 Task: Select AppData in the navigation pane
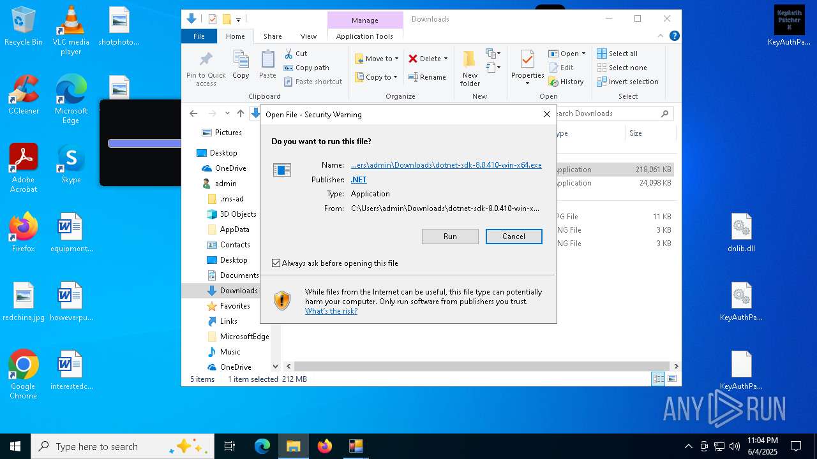(229, 229)
